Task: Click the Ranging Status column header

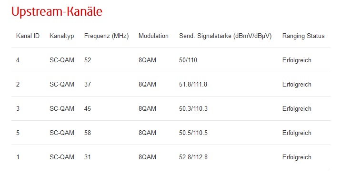Action: coord(303,36)
